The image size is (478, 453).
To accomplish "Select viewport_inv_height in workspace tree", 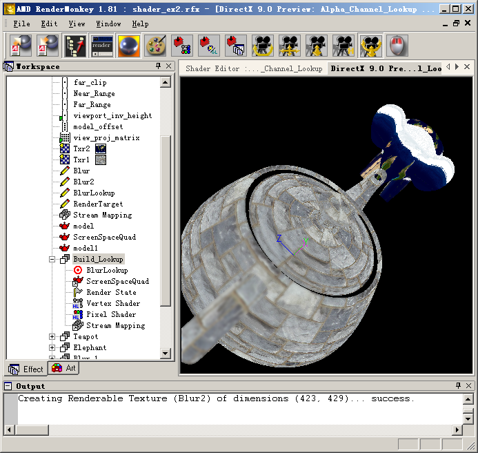I will pyautogui.click(x=112, y=116).
